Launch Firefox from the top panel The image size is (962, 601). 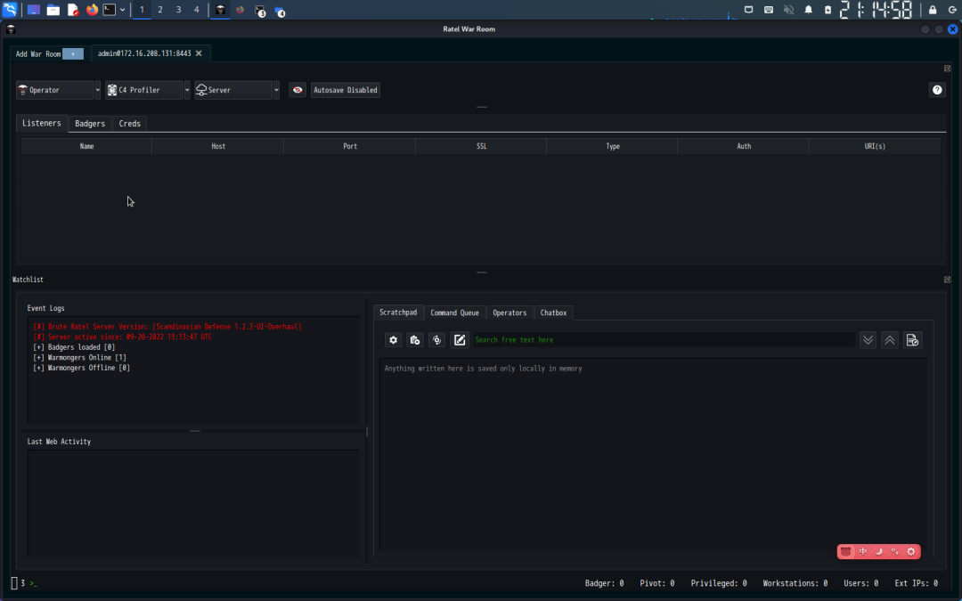(x=92, y=10)
